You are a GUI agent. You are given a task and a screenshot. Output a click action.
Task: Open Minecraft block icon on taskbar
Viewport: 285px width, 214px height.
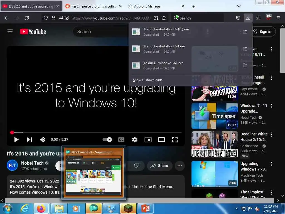(128, 208)
